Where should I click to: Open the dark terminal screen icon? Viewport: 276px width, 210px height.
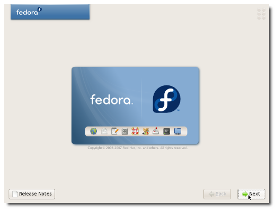166,132
